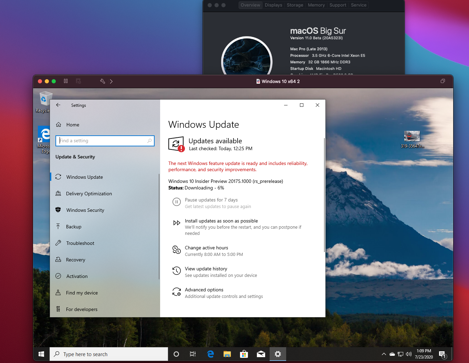The height and width of the screenshot is (363, 469).
Task: Click the Settings sidebar scrollbar
Action: [159, 226]
